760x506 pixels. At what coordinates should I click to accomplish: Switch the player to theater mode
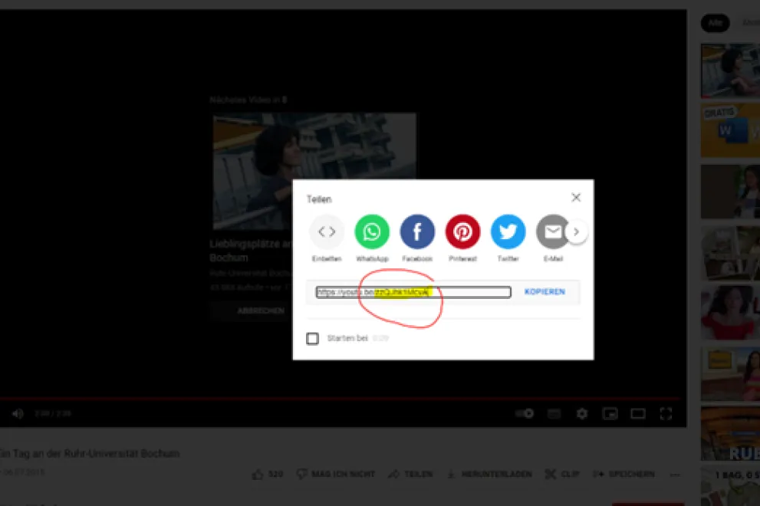[637, 413]
